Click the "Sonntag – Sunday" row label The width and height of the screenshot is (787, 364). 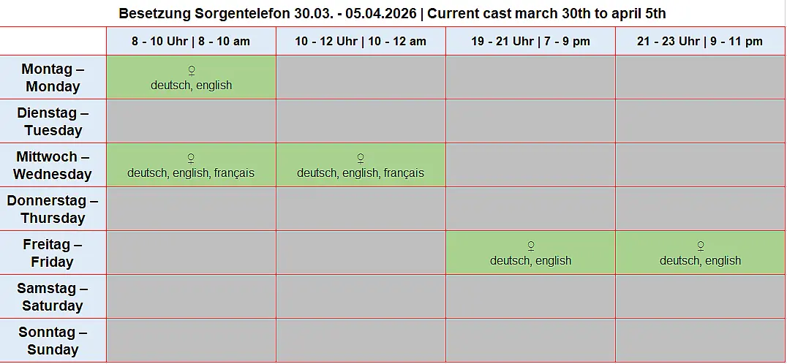[53, 341]
